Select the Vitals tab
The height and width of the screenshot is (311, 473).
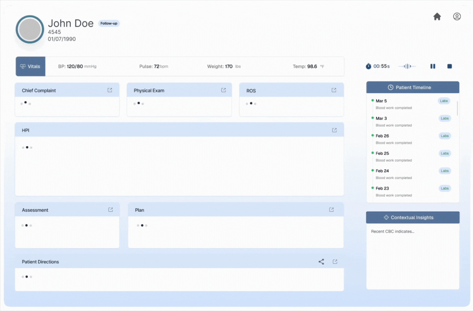31,66
